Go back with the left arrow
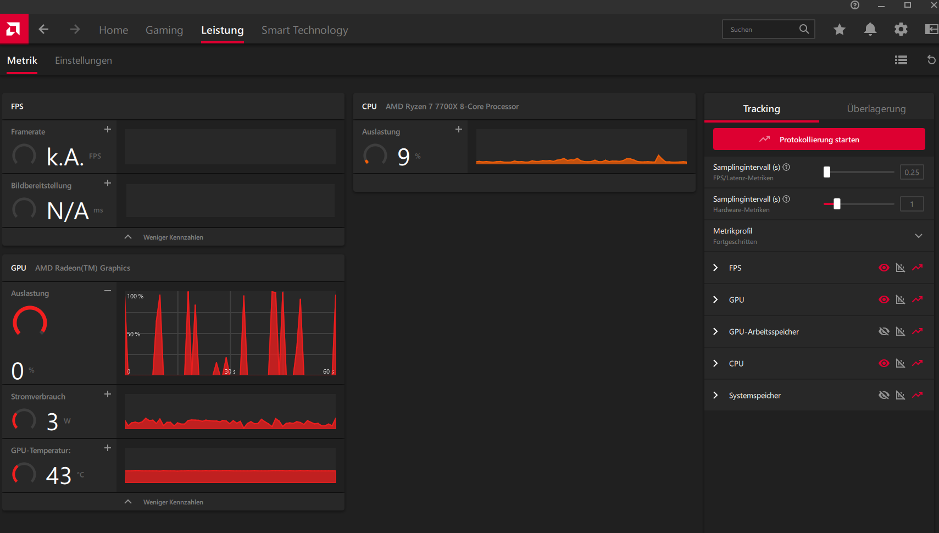This screenshot has width=939, height=533. click(43, 29)
